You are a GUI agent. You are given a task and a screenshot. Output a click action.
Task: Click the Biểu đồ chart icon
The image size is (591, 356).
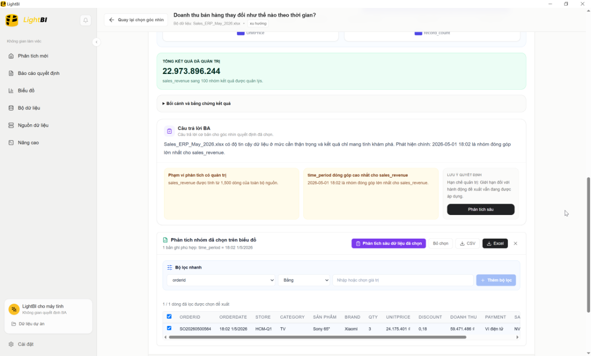(11, 90)
